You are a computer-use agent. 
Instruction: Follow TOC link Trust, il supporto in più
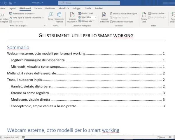(x=86, y=80)
